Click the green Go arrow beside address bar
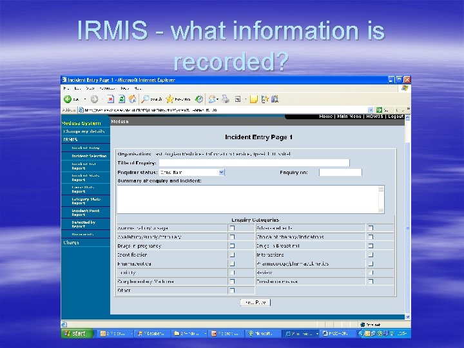Image resolution: width=464 pixels, height=348 pixels. 379,110
